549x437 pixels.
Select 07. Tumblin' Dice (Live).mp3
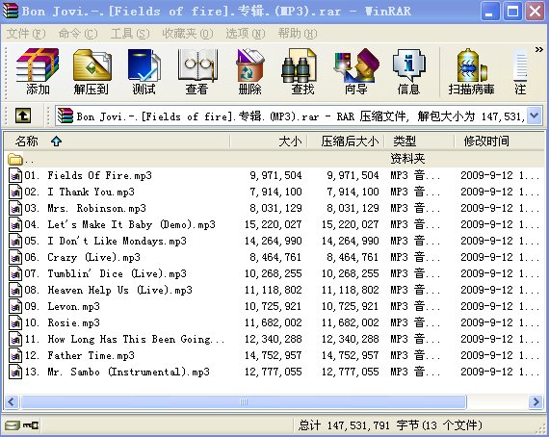pos(105,273)
